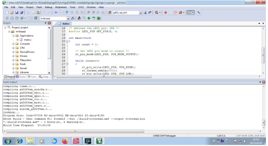Viewport: 268px width, 146px height.
Task: Open the rt-thread target selection dropdown
Action: click(68, 18)
